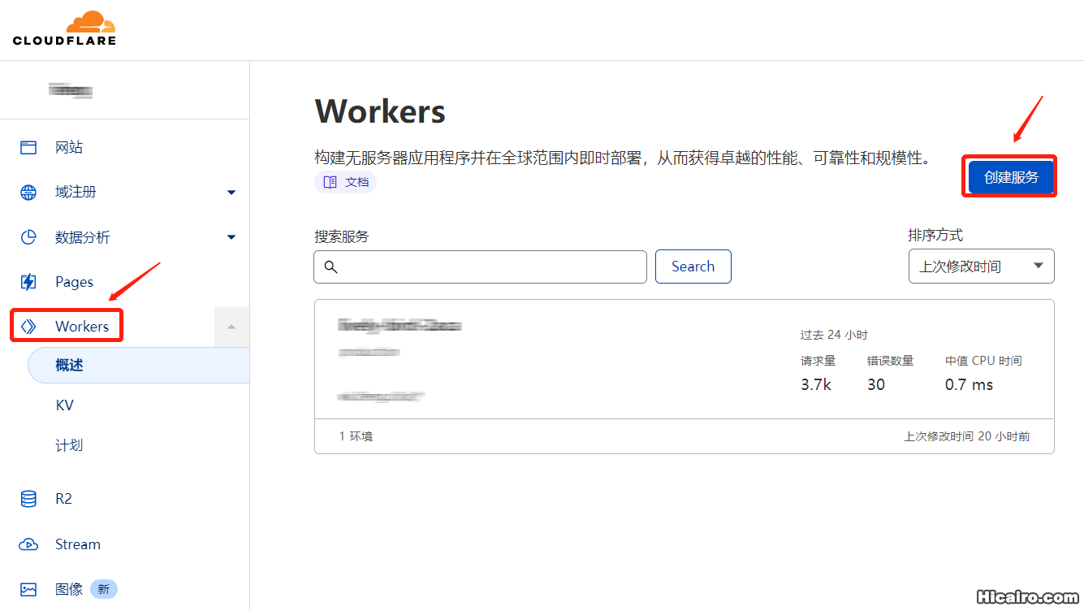Screen dimensions: 1084x611
Task: Click the book icon beside 文档
Action: 330,182
